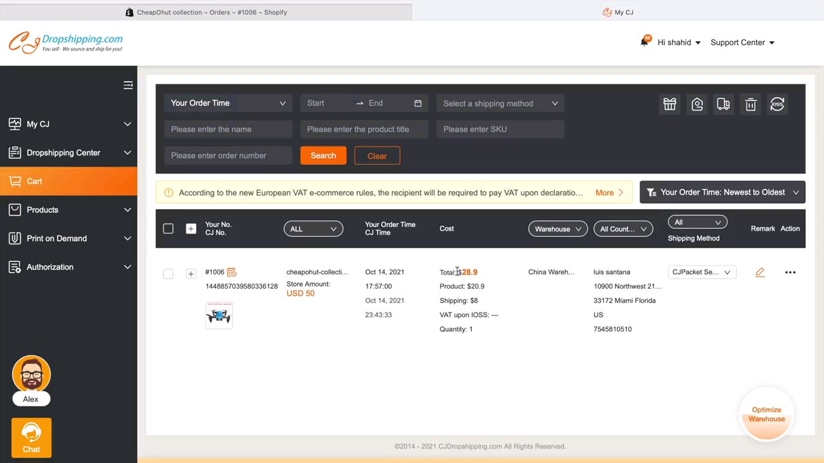Click store amount USD 50
Screen dimensions: 824x463
click(x=301, y=293)
